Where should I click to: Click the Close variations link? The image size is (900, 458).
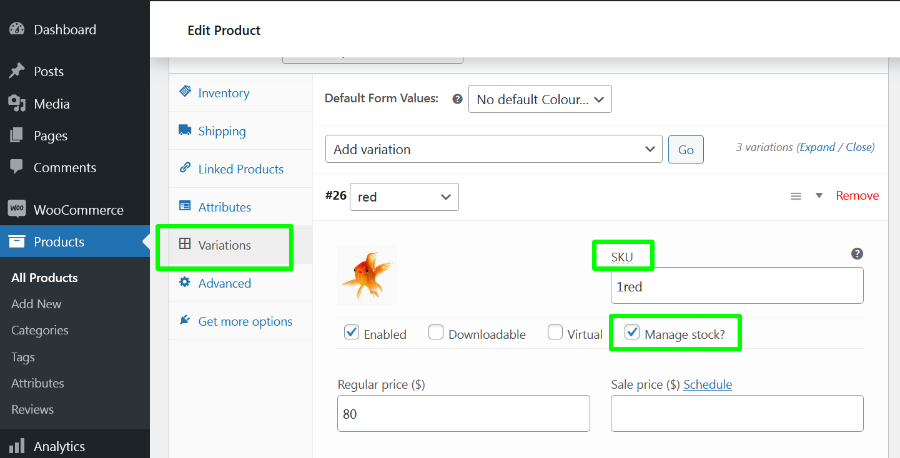tap(859, 147)
